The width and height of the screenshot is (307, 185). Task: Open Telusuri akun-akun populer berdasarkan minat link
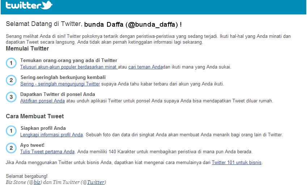69,67
